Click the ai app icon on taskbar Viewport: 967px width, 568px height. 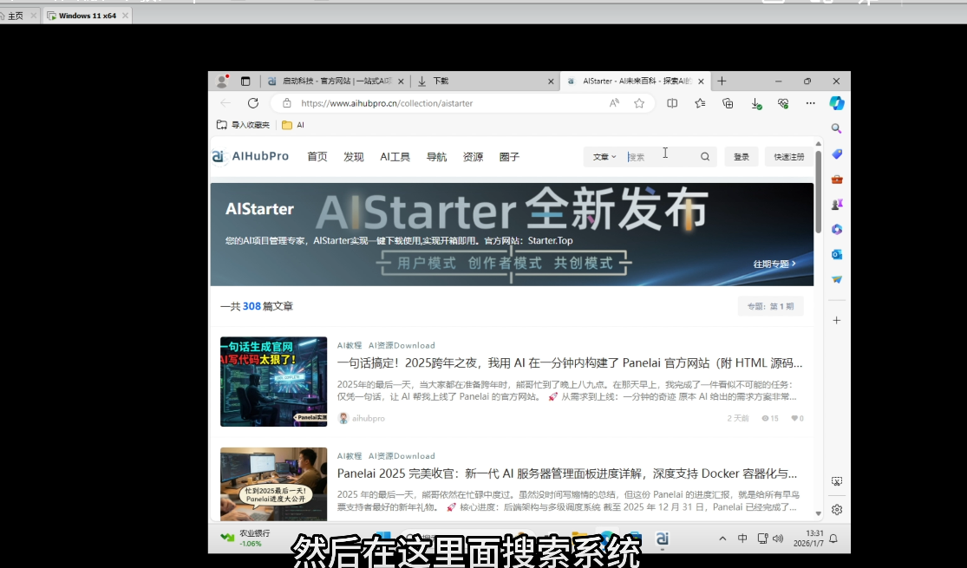tap(662, 539)
